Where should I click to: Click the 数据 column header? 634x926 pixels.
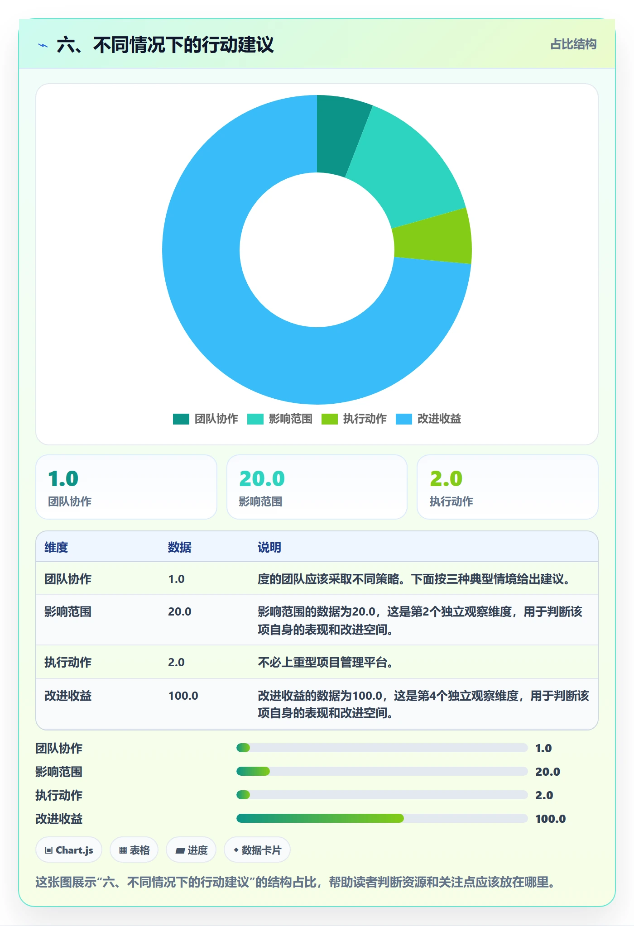point(180,547)
